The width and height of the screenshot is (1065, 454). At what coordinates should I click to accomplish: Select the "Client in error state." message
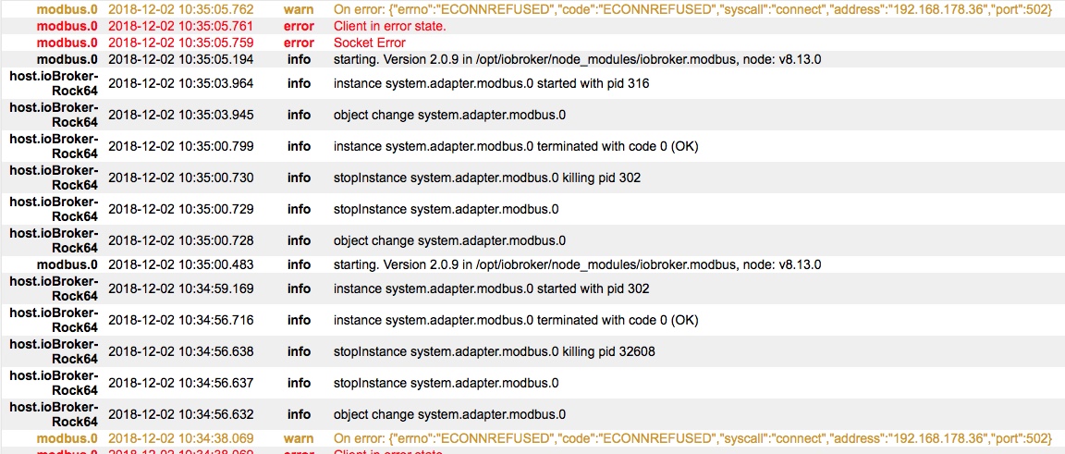pyautogui.click(x=389, y=26)
